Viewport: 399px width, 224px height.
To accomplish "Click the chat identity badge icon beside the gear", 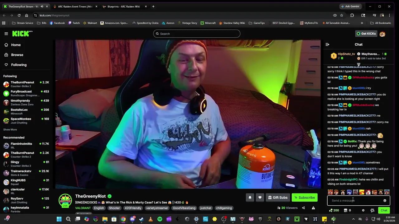I will [372, 210].
